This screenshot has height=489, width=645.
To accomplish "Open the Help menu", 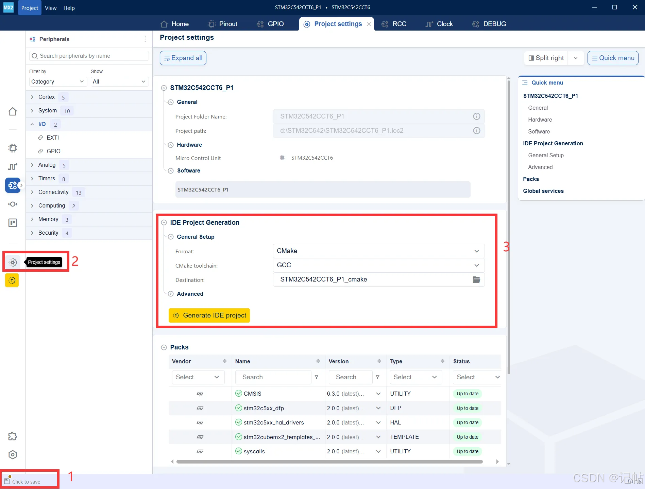I will pyautogui.click(x=69, y=8).
